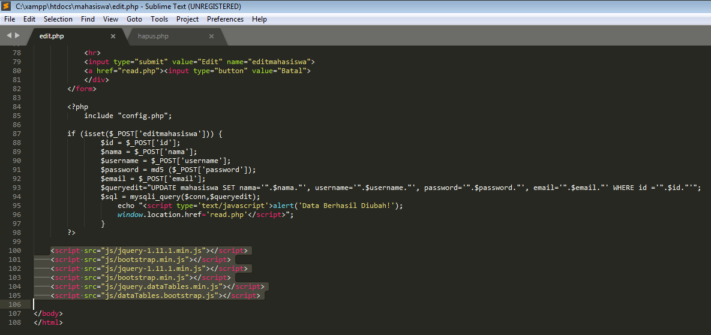The width and height of the screenshot is (711, 335).
Task: Click the <hr> tag on line 78
Action: [92, 53]
